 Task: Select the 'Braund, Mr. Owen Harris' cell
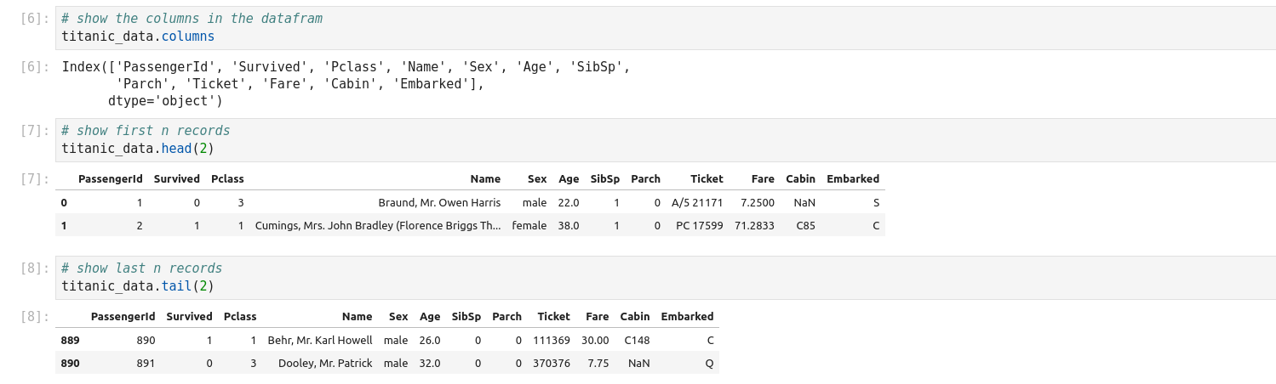coord(439,203)
